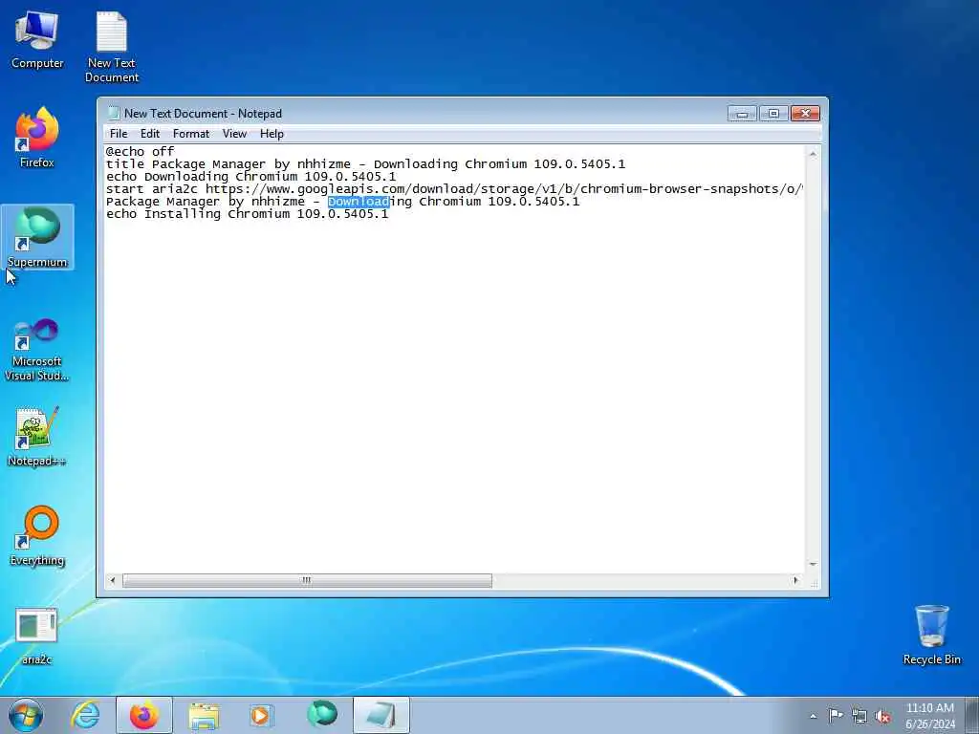The image size is (979, 734).
Task: Click the highlighted "Download" selection
Action: click(x=359, y=202)
